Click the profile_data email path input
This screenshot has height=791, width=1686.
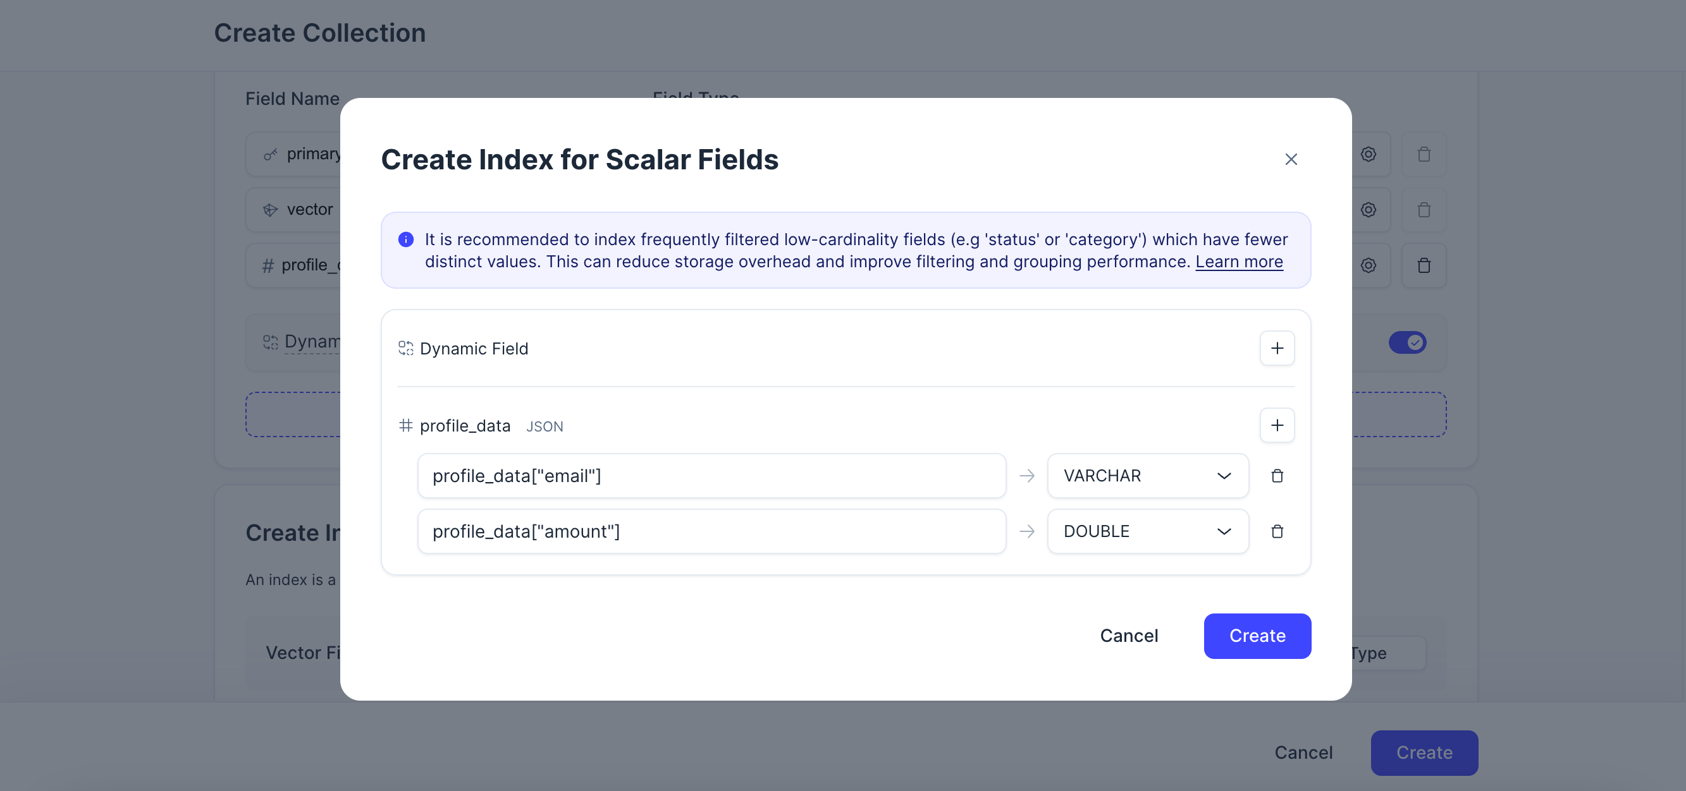coord(711,476)
